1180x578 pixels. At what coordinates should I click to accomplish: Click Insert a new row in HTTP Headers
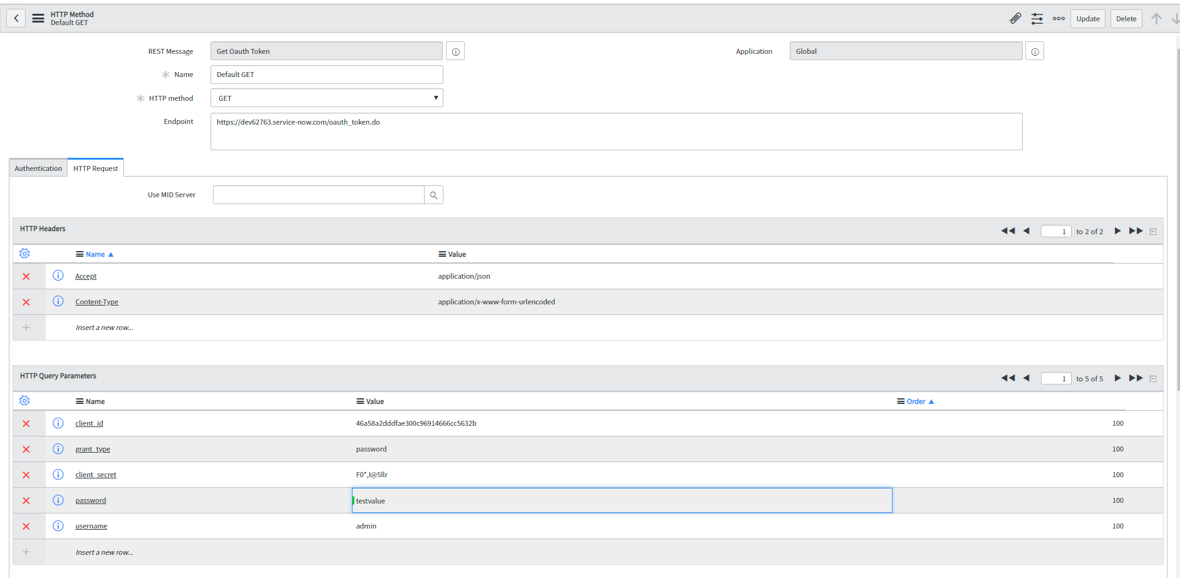click(x=105, y=327)
